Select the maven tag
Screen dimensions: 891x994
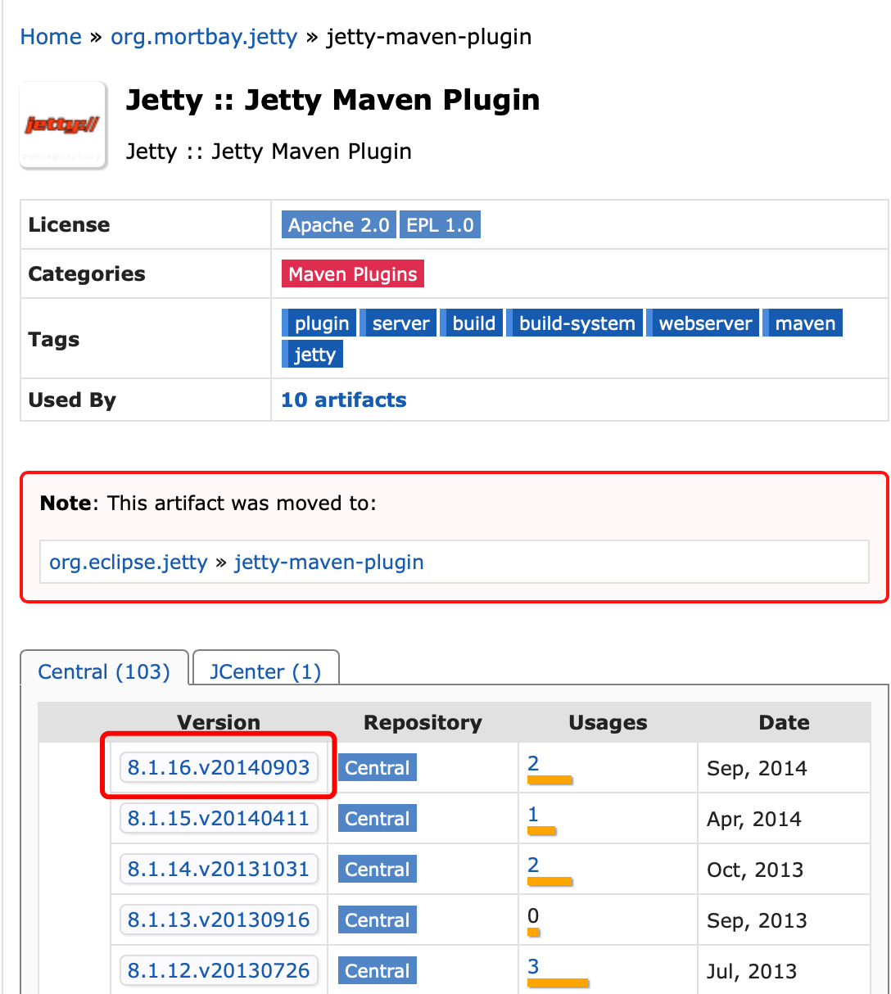coord(803,323)
